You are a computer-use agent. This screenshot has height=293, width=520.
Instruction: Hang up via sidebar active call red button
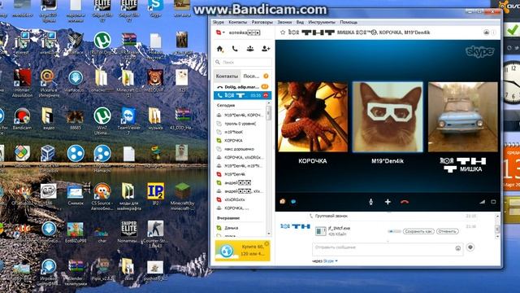266,95
